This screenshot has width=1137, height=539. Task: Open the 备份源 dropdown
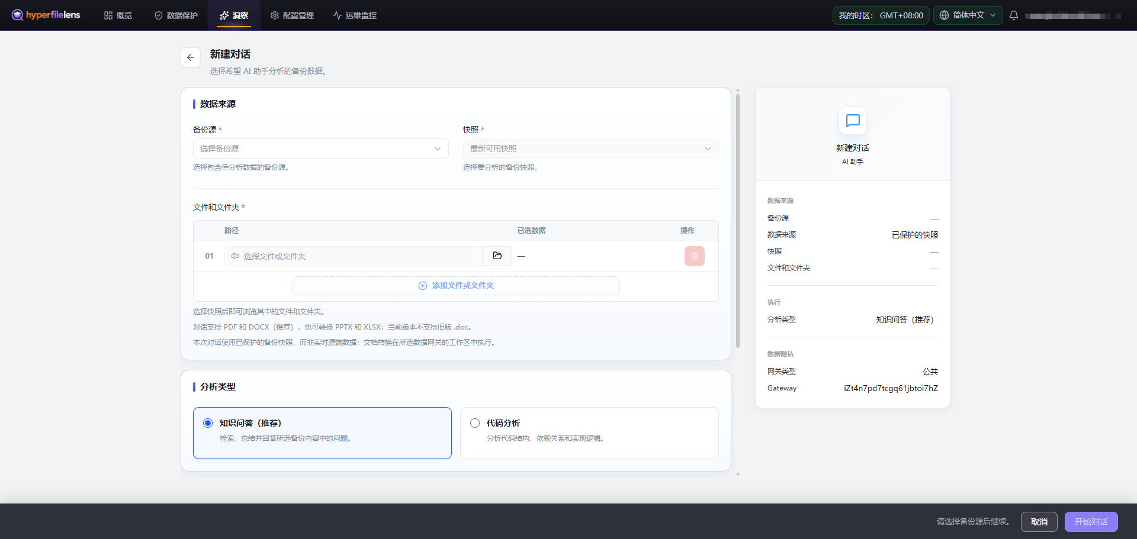[320, 149]
